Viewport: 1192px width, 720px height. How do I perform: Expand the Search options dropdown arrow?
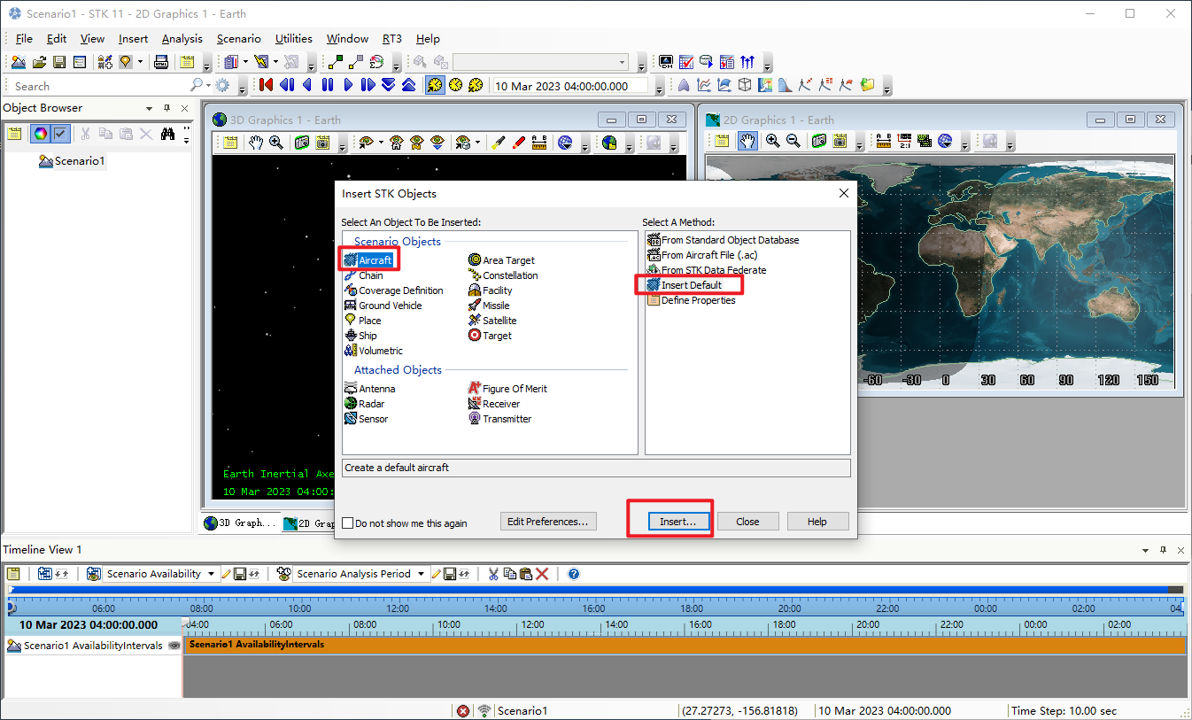pos(209,86)
